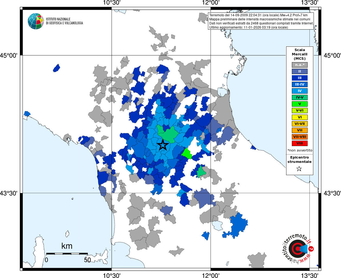The image size is (341, 278).
Task: Click the *non avvertito legend note
Action: [x=300, y=150]
